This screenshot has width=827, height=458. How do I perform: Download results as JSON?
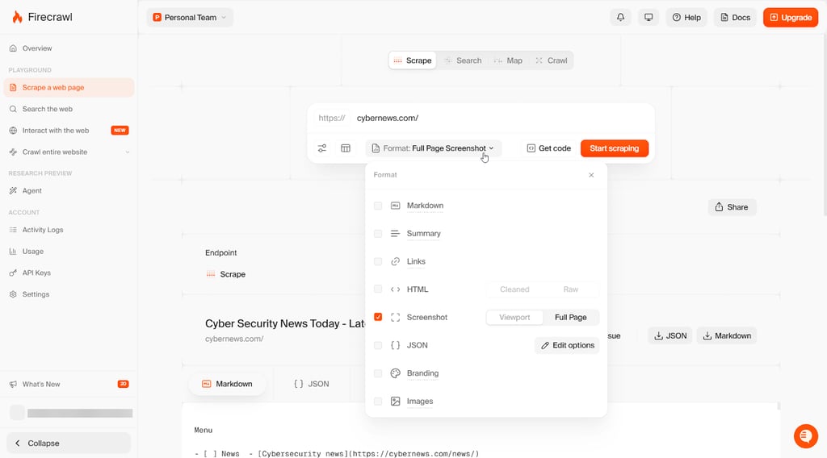coord(670,336)
